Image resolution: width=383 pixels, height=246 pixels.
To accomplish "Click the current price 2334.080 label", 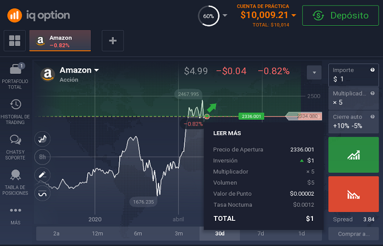I will click(x=304, y=116).
